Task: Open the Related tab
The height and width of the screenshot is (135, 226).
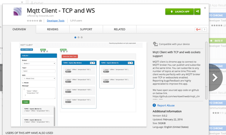Action: [120, 29]
